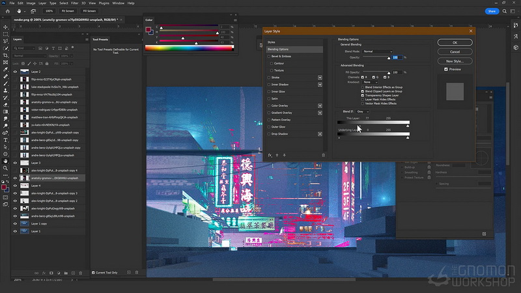The height and width of the screenshot is (293, 521).
Task: Select the Horizontal Type tool
Action: coord(5,140)
